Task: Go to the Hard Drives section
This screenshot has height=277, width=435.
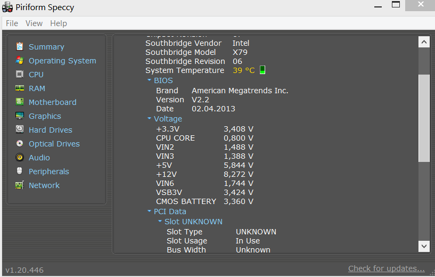Action: [51, 130]
